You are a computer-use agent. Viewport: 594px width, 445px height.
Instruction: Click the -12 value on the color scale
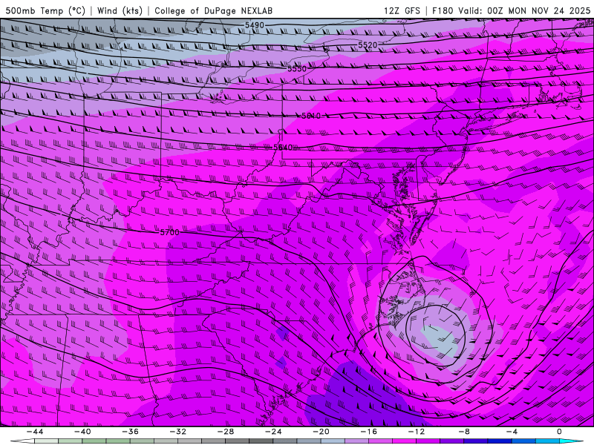417,432
